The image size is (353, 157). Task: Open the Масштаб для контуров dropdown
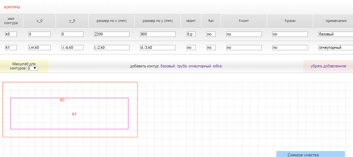32,68
